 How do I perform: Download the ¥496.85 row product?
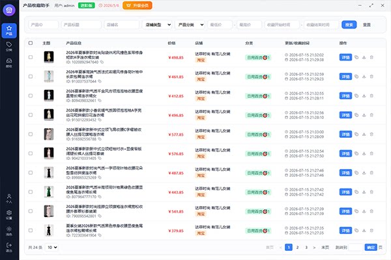tap(364, 115)
